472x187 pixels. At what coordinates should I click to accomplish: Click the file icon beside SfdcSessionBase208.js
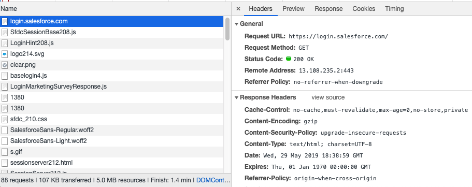[5, 32]
